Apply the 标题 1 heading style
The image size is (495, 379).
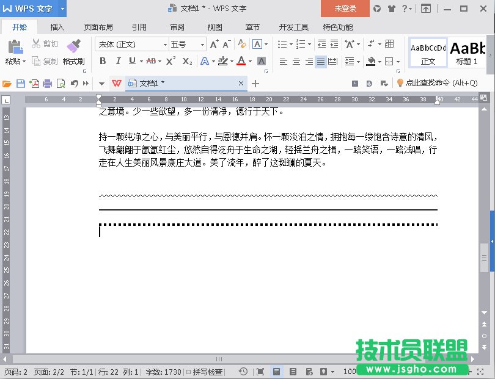coord(468,53)
